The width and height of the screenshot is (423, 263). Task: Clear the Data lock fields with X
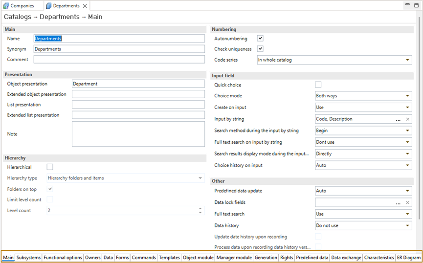[x=407, y=203]
